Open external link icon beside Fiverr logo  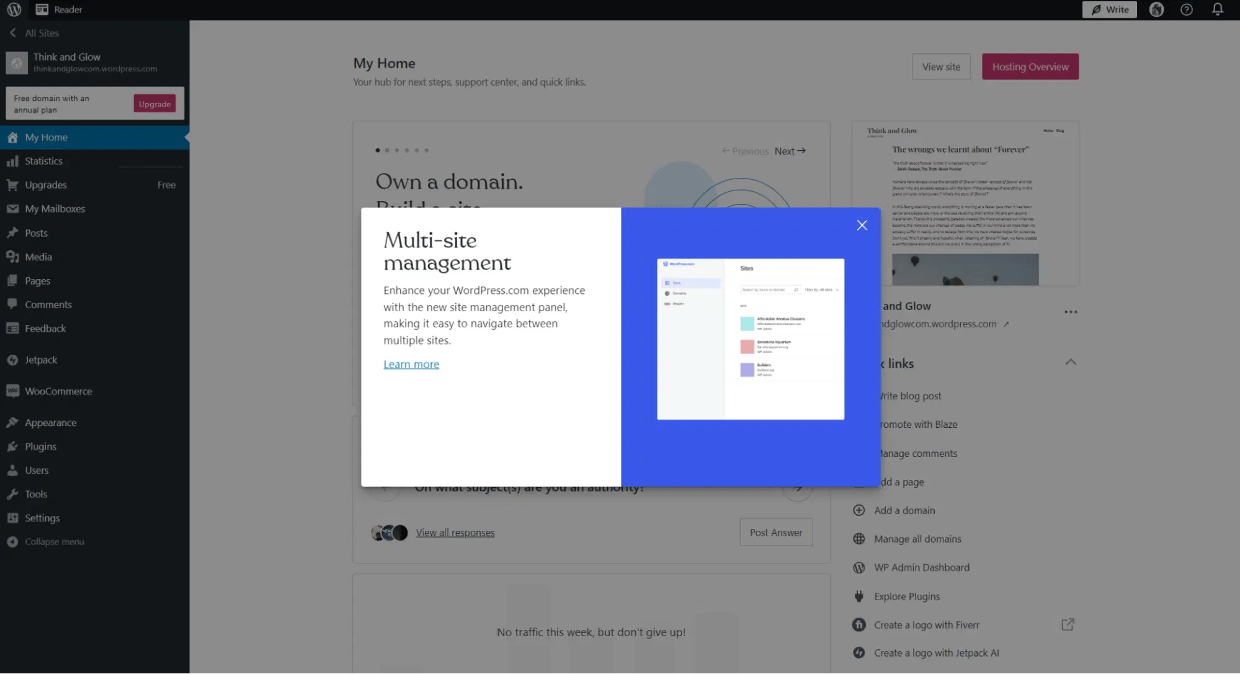tap(1067, 624)
